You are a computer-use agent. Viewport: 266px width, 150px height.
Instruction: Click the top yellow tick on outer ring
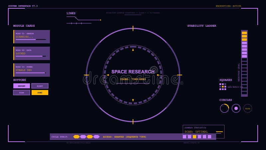133,28
